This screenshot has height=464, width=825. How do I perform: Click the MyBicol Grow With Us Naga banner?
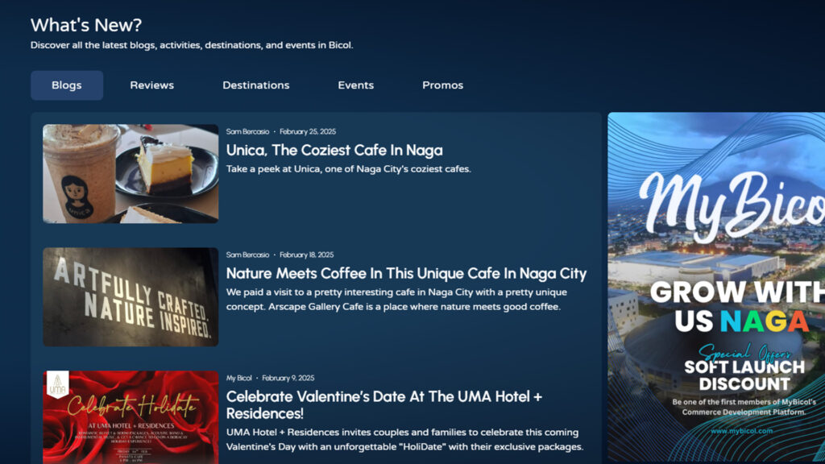[x=716, y=288]
